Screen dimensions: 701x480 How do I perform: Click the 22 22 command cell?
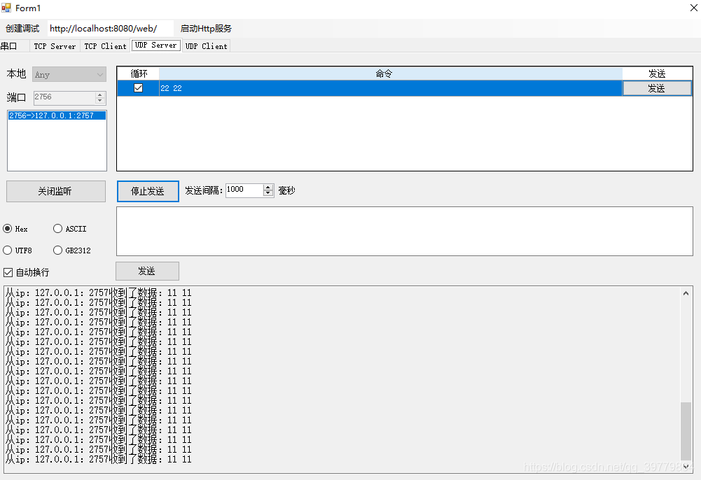coord(390,88)
